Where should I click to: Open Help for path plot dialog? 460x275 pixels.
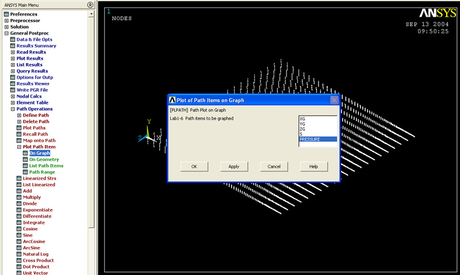313,166
